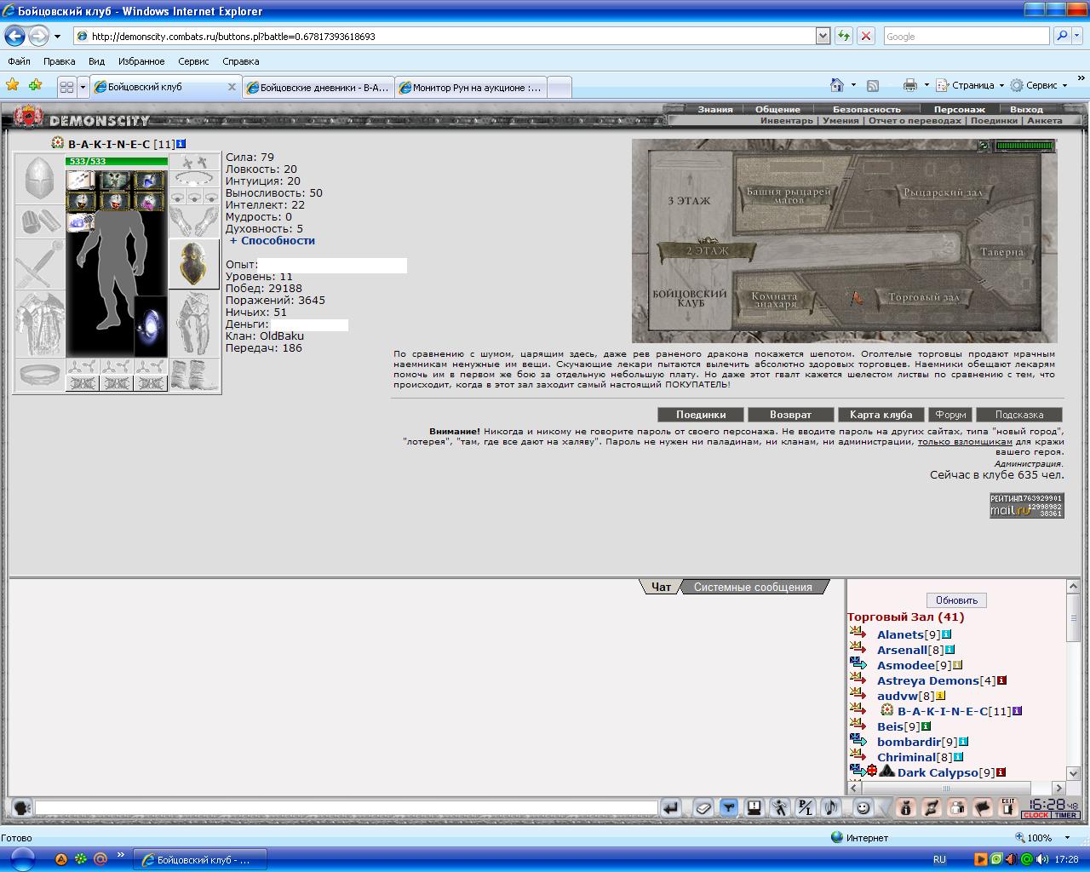The width and height of the screenshot is (1090, 872).
Task: Switch to Бойцовские дневники tab
Action: point(318,87)
